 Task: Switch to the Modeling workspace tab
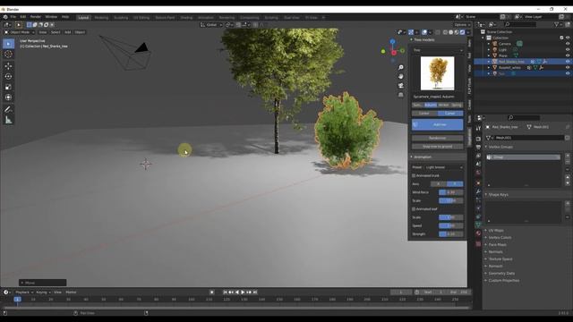(101, 18)
